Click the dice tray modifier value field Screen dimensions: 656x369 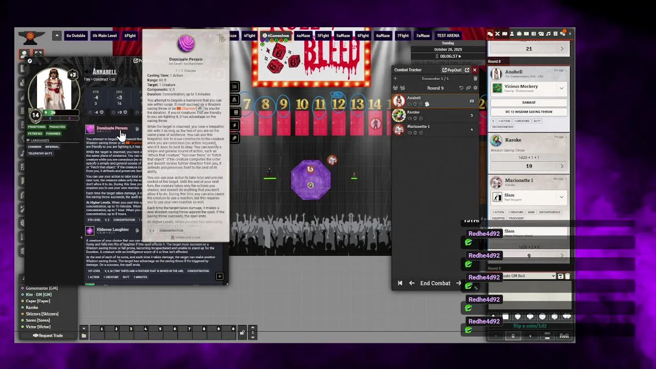click(513, 336)
